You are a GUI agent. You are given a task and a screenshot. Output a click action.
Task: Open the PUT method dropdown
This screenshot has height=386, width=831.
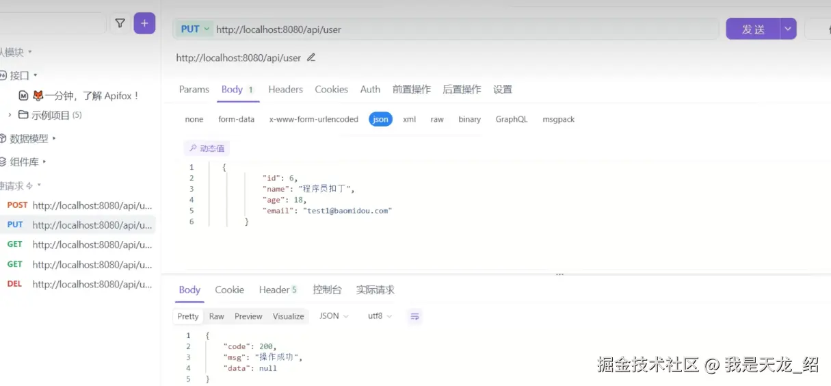pyautogui.click(x=195, y=29)
